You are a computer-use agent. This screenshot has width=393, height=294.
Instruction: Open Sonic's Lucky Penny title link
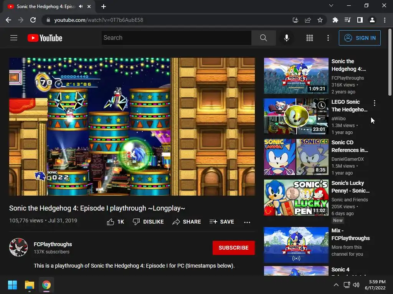coord(350,187)
